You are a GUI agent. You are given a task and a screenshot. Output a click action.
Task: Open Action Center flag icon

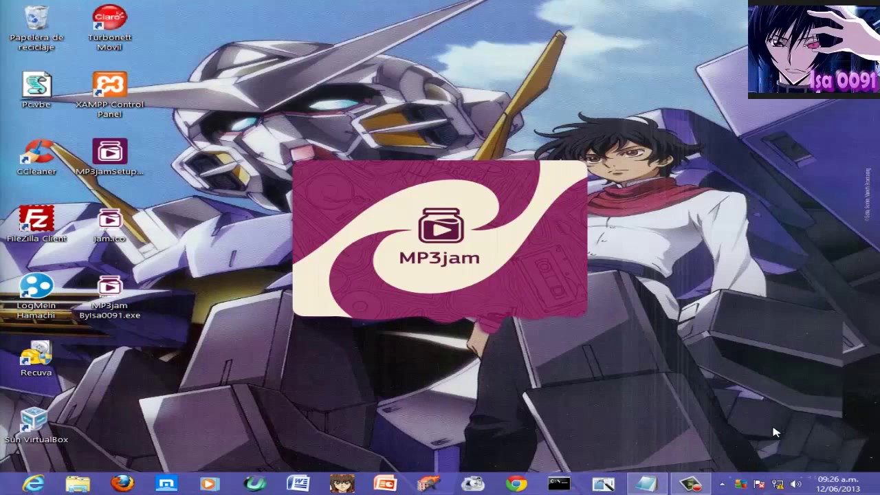759,484
